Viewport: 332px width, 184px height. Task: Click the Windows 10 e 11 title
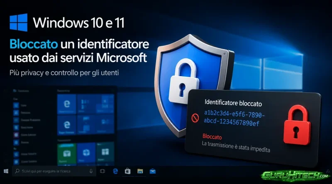coord(79,23)
